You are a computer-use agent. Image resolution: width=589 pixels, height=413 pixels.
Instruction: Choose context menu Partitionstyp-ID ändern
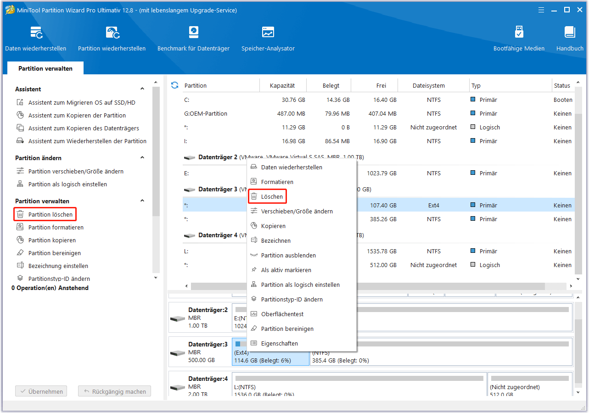pos(302,300)
